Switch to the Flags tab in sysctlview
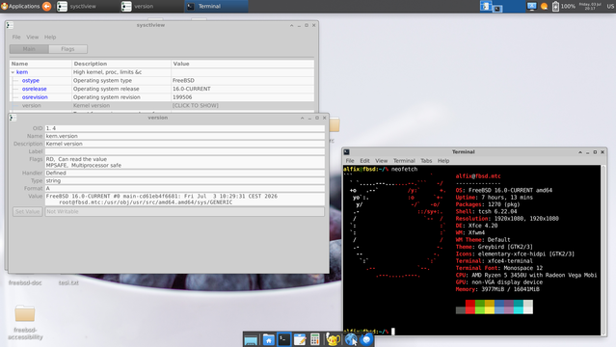The image size is (616, 347). click(67, 49)
